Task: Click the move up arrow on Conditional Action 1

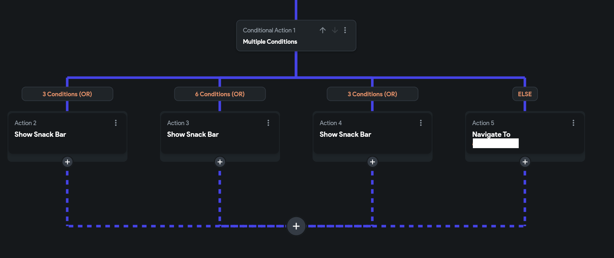Action: [x=322, y=30]
